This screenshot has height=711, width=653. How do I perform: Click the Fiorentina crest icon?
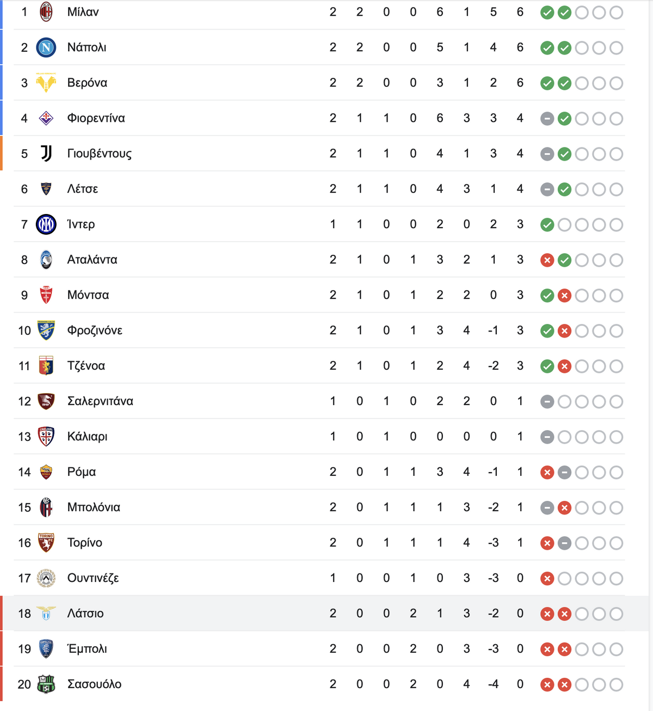(46, 118)
